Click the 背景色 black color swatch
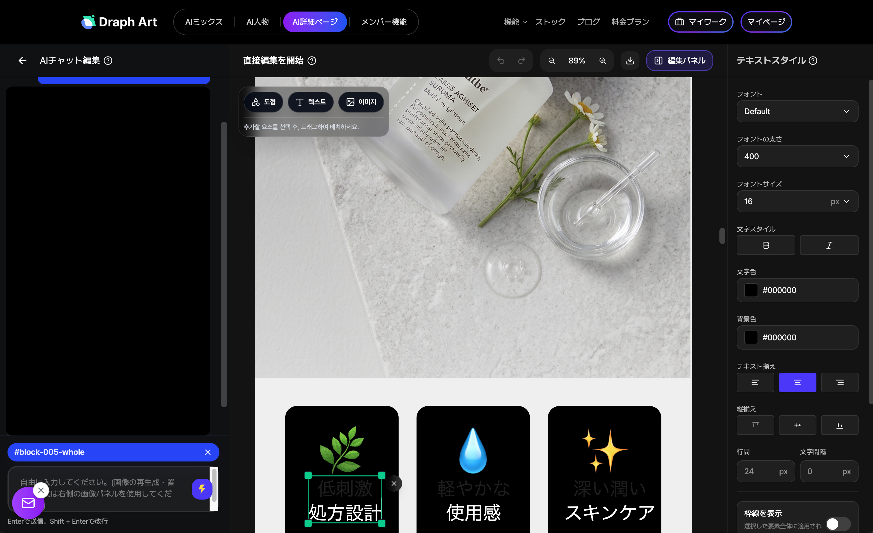The width and height of the screenshot is (873, 533). click(751, 338)
